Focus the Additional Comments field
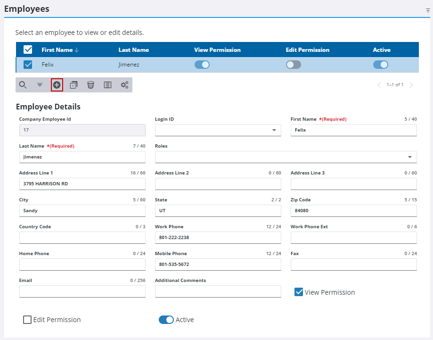433x340 pixels. (218, 291)
